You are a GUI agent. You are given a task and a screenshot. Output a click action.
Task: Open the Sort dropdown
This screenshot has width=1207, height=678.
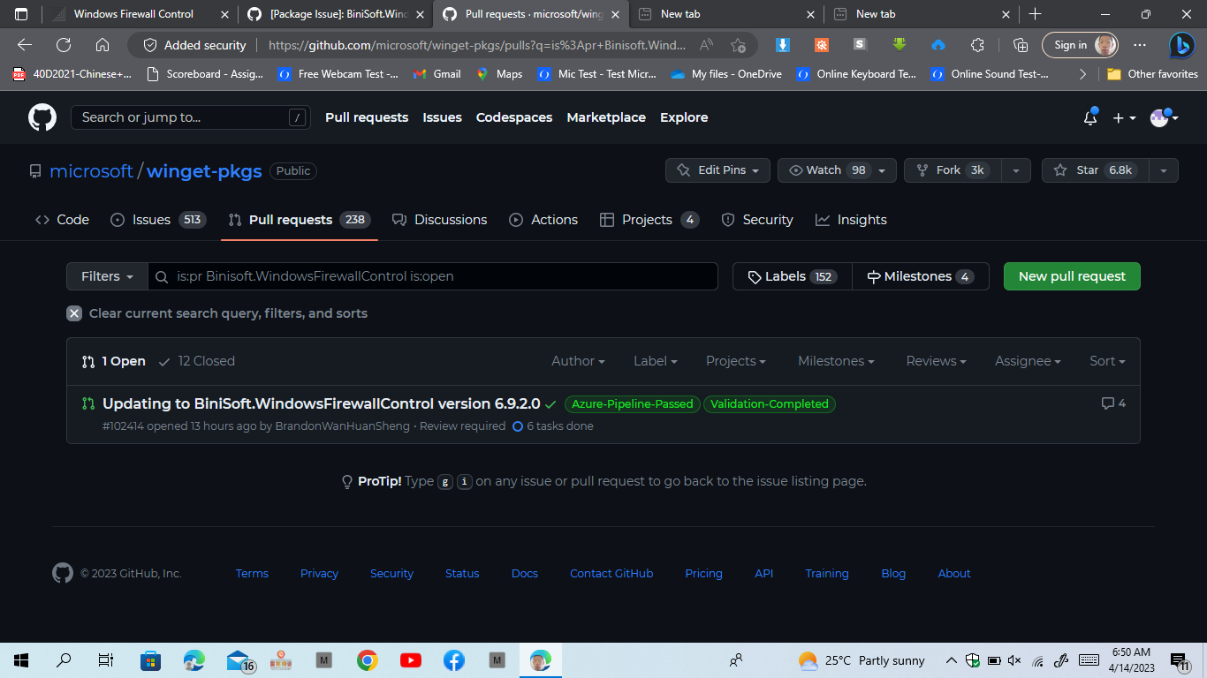[x=1106, y=360]
